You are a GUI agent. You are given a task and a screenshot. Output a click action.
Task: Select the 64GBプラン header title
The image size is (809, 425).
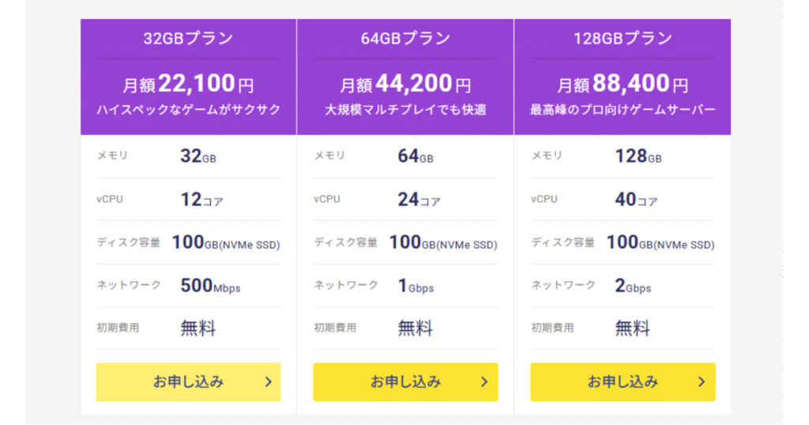405,39
